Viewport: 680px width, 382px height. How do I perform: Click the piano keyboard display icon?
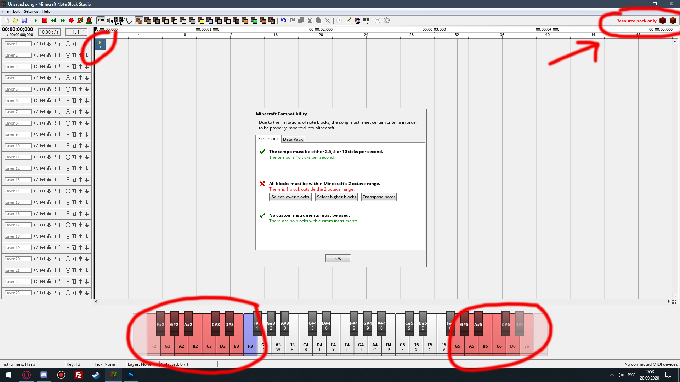click(102, 21)
